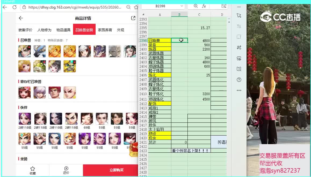This screenshot has height=177, width=311.
Task: Open the 还价 bargain option
Action: pyautogui.click(x=66, y=169)
